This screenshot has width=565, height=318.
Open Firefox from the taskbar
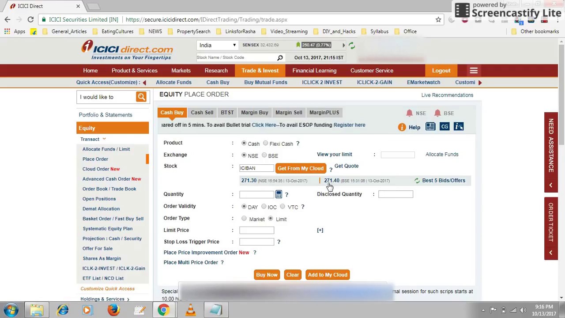pyautogui.click(x=113, y=310)
